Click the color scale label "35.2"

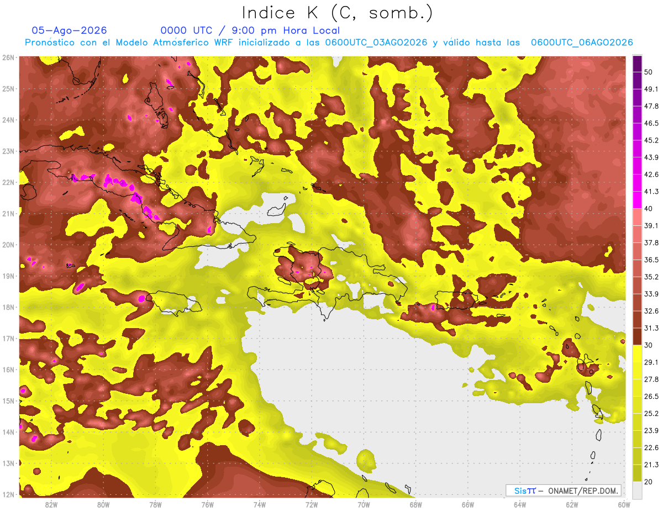pyautogui.click(x=652, y=277)
